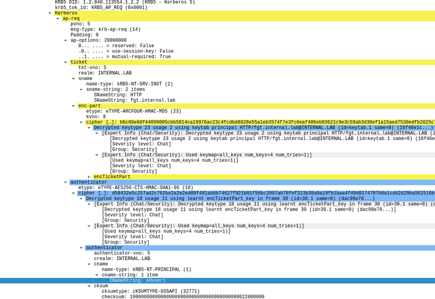This screenshot has width=435, height=299.
Task: Collapse the Kerberos tree node
Action: (50, 13)
